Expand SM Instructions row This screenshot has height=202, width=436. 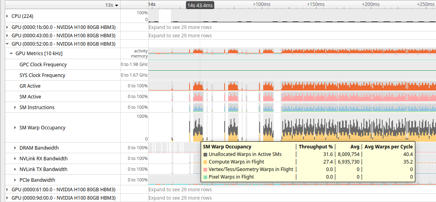(15, 107)
